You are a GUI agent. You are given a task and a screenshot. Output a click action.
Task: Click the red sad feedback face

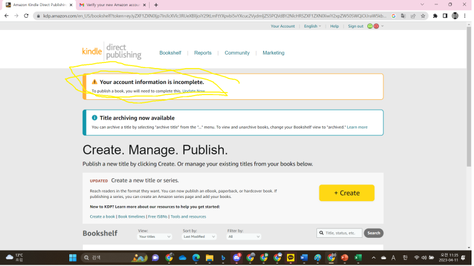coord(377,26)
